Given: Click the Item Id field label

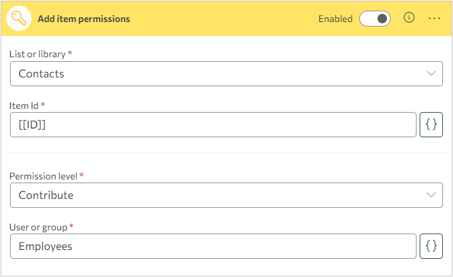Looking at the screenshot, I should [x=24, y=106].
